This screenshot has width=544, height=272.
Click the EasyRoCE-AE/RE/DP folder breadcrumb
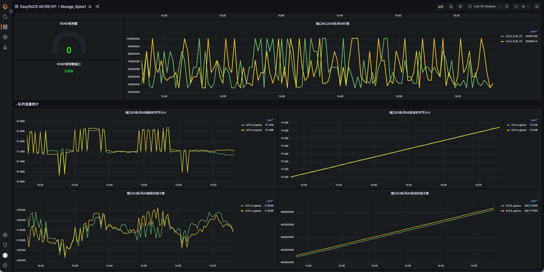click(38, 7)
